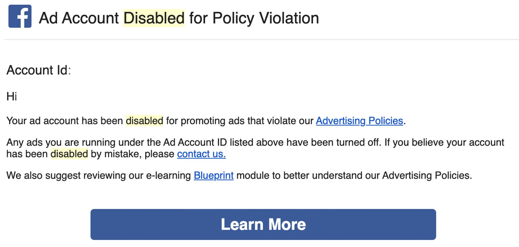Click the Learn More button

point(263,224)
